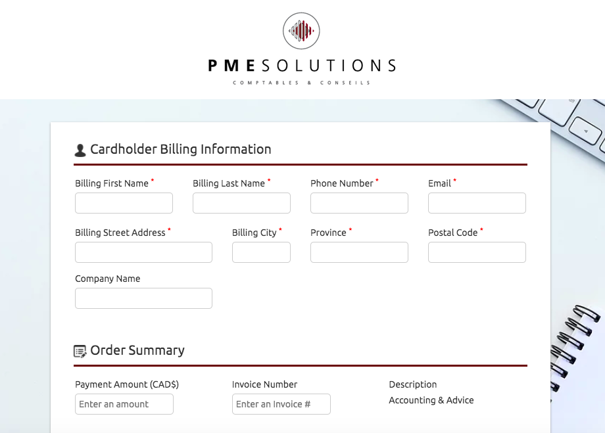
Task: Click the Email input field
Action: pyautogui.click(x=477, y=203)
